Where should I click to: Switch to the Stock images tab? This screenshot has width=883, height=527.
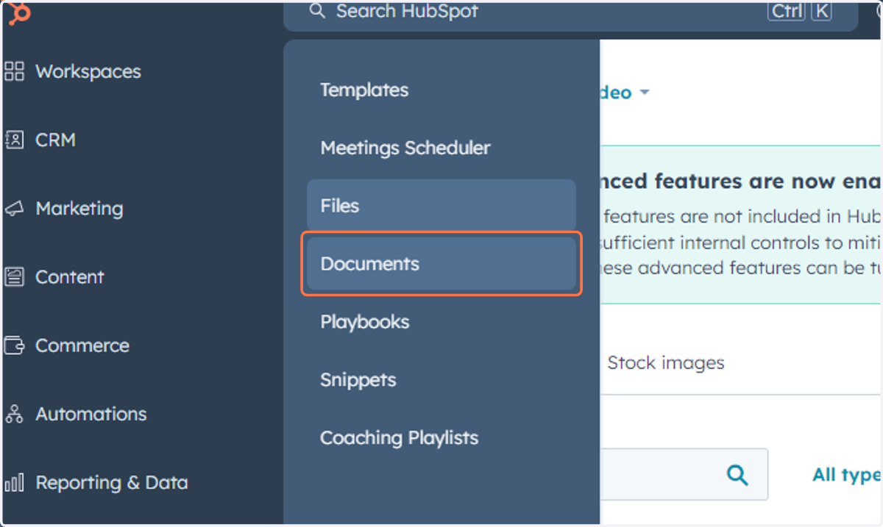[x=666, y=363]
